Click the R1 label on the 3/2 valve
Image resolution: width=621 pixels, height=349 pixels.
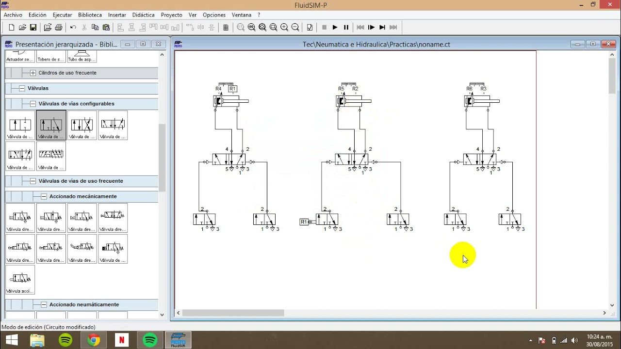coord(304,222)
